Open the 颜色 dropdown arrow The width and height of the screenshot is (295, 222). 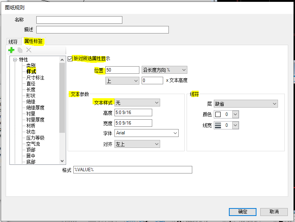235,114
